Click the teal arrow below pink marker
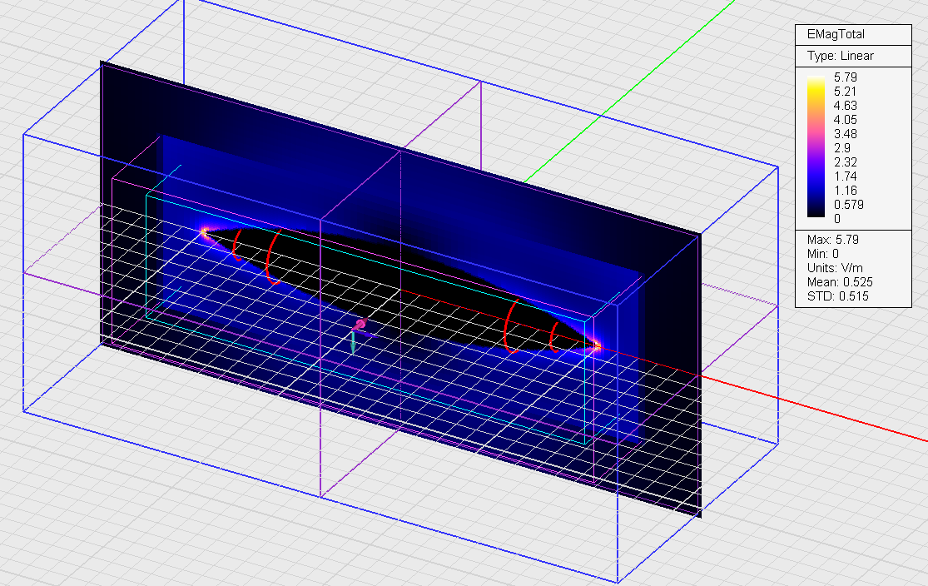The width and height of the screenshot is (928, 586). point(352,341)
